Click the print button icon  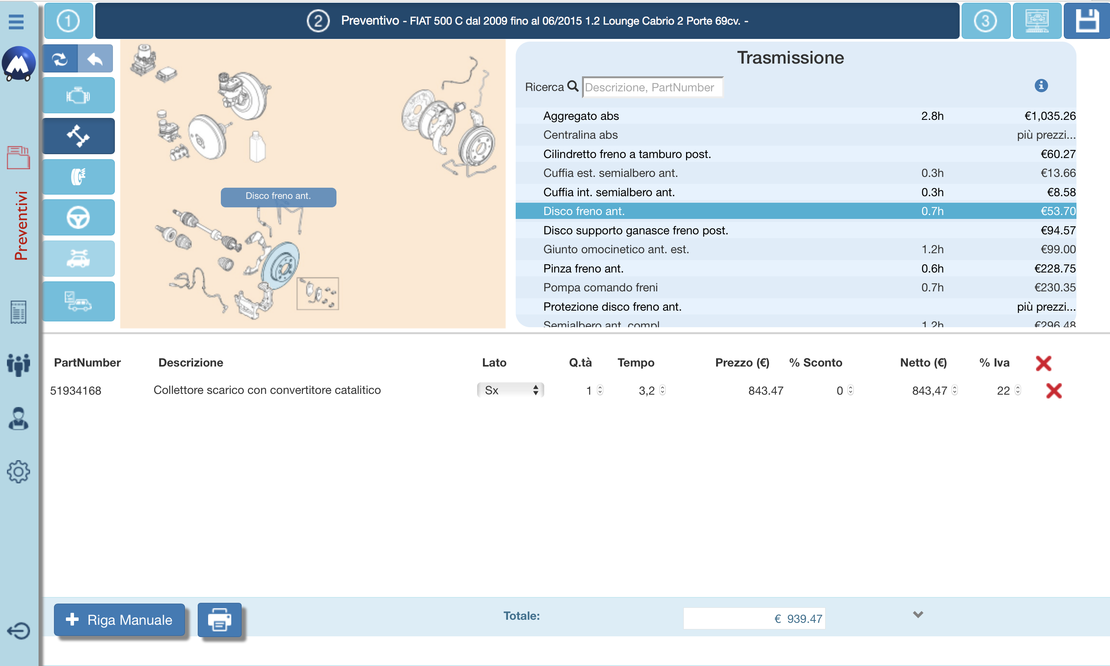pyautogui.click(x=219, y=620)
